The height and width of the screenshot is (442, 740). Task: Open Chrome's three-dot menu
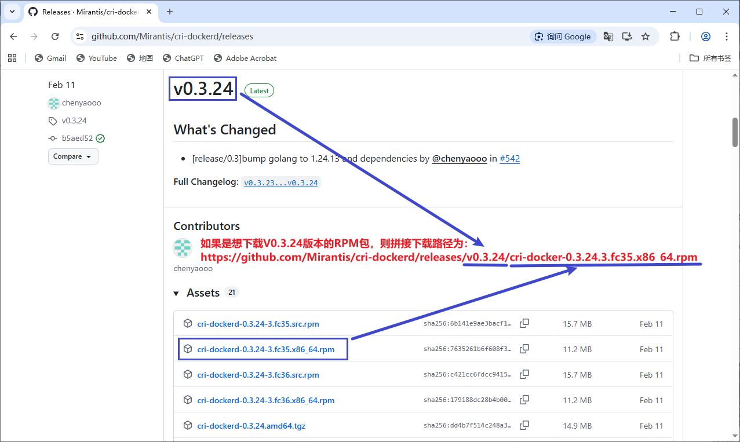point(727,36)
